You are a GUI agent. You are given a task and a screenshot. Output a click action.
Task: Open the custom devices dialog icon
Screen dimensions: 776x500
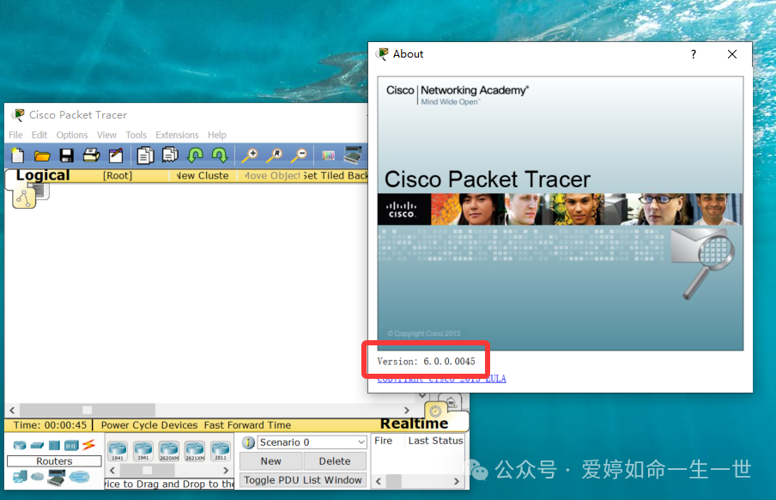(x=353, y=155)
